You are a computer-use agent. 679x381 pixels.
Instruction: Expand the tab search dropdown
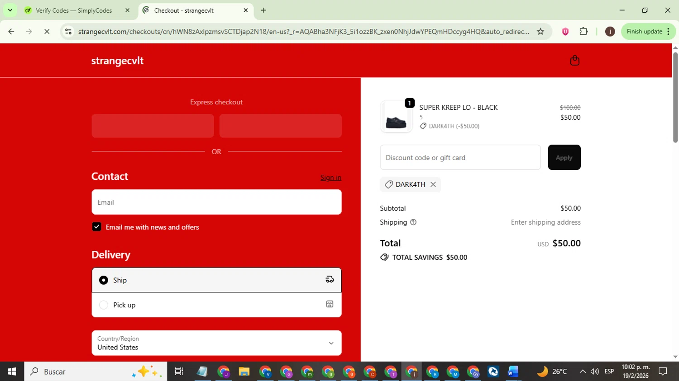[x=10, y=10]
